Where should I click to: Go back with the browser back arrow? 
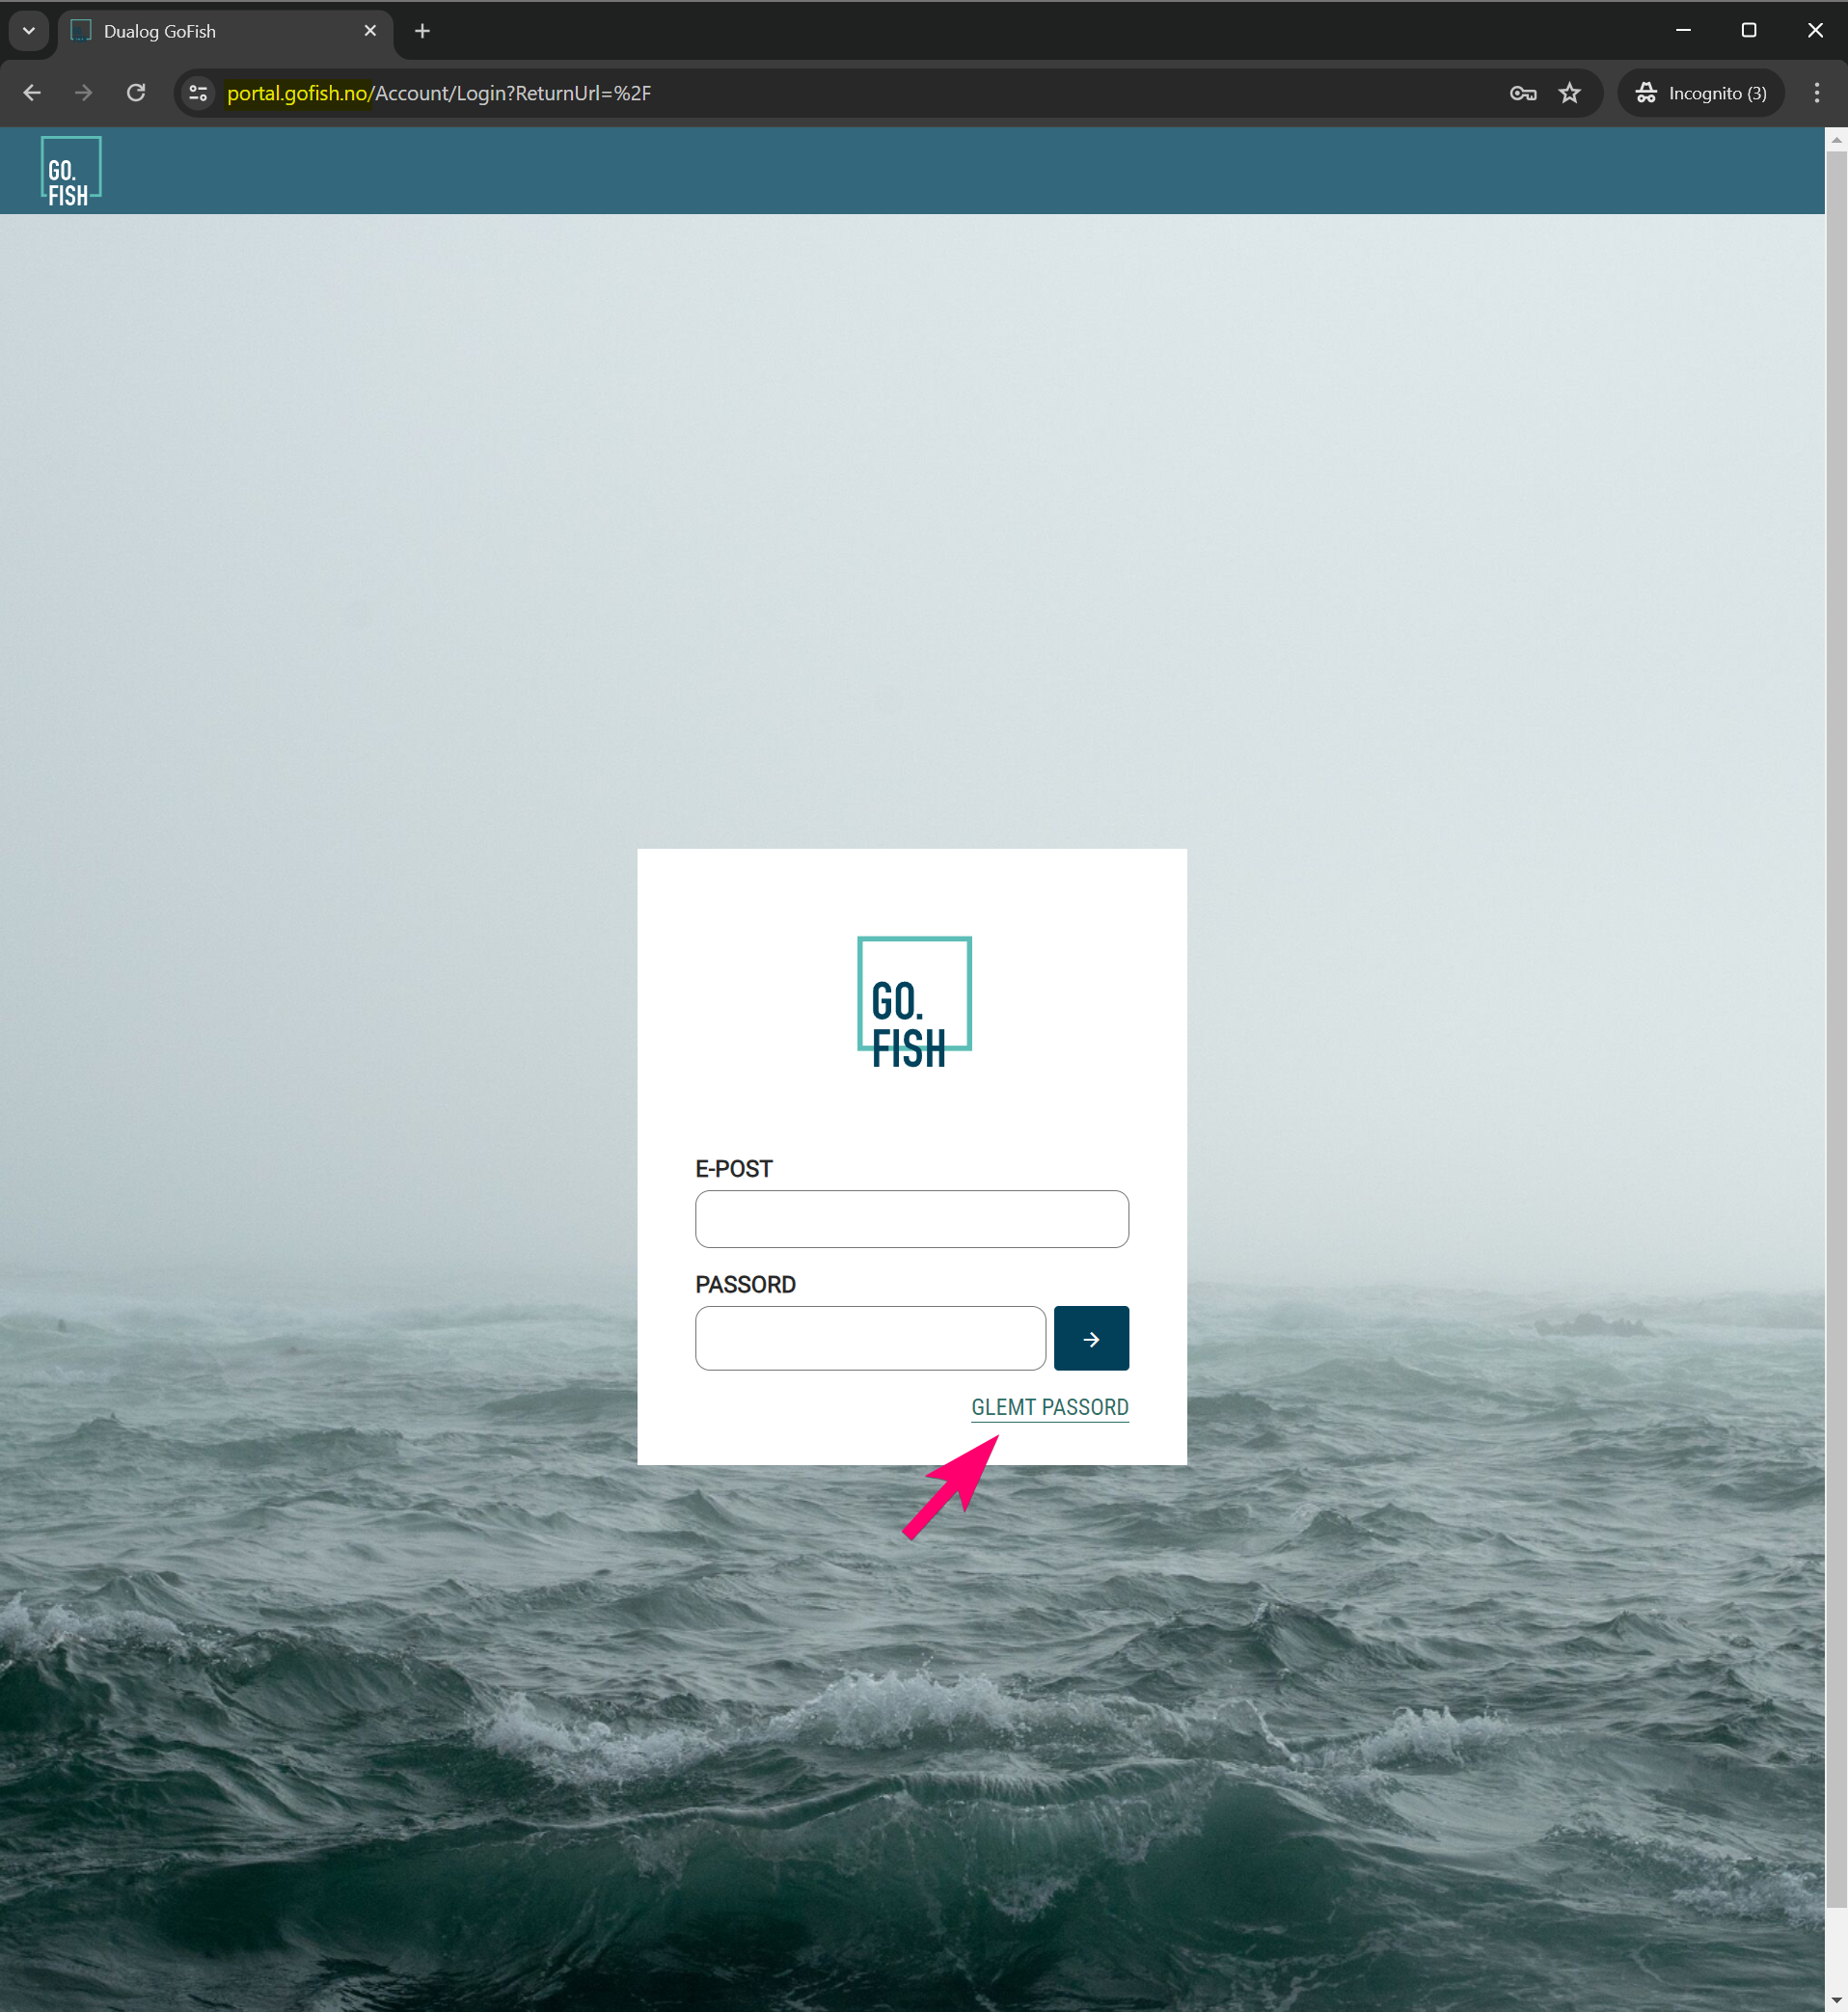click(32, 93)
